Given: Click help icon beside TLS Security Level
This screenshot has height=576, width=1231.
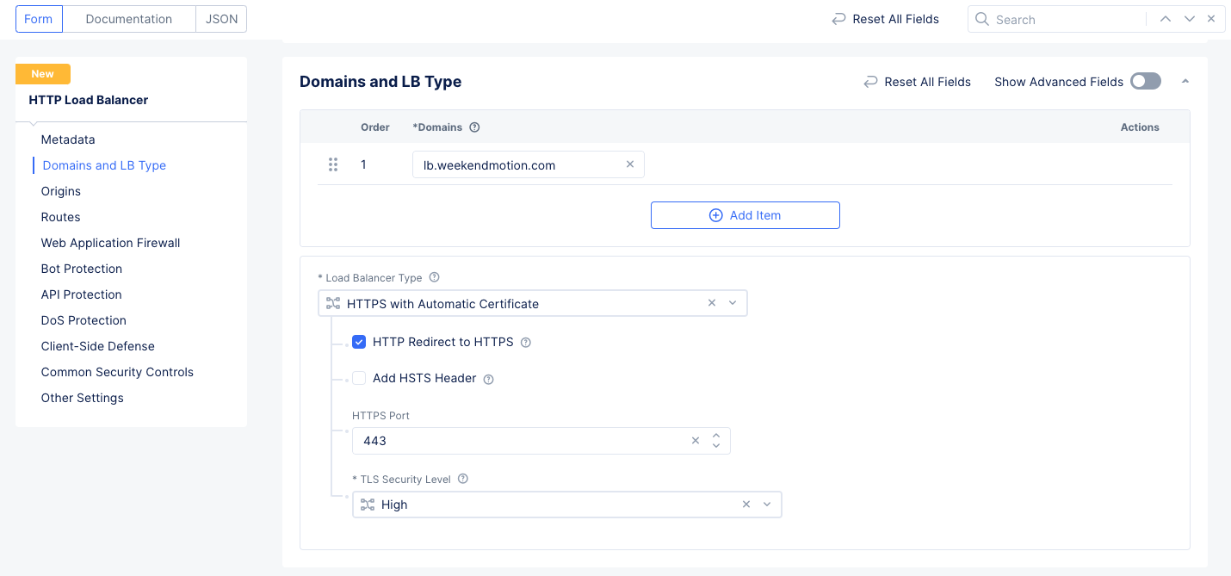Looking at the screenshot, I should [x=463, y=480].
